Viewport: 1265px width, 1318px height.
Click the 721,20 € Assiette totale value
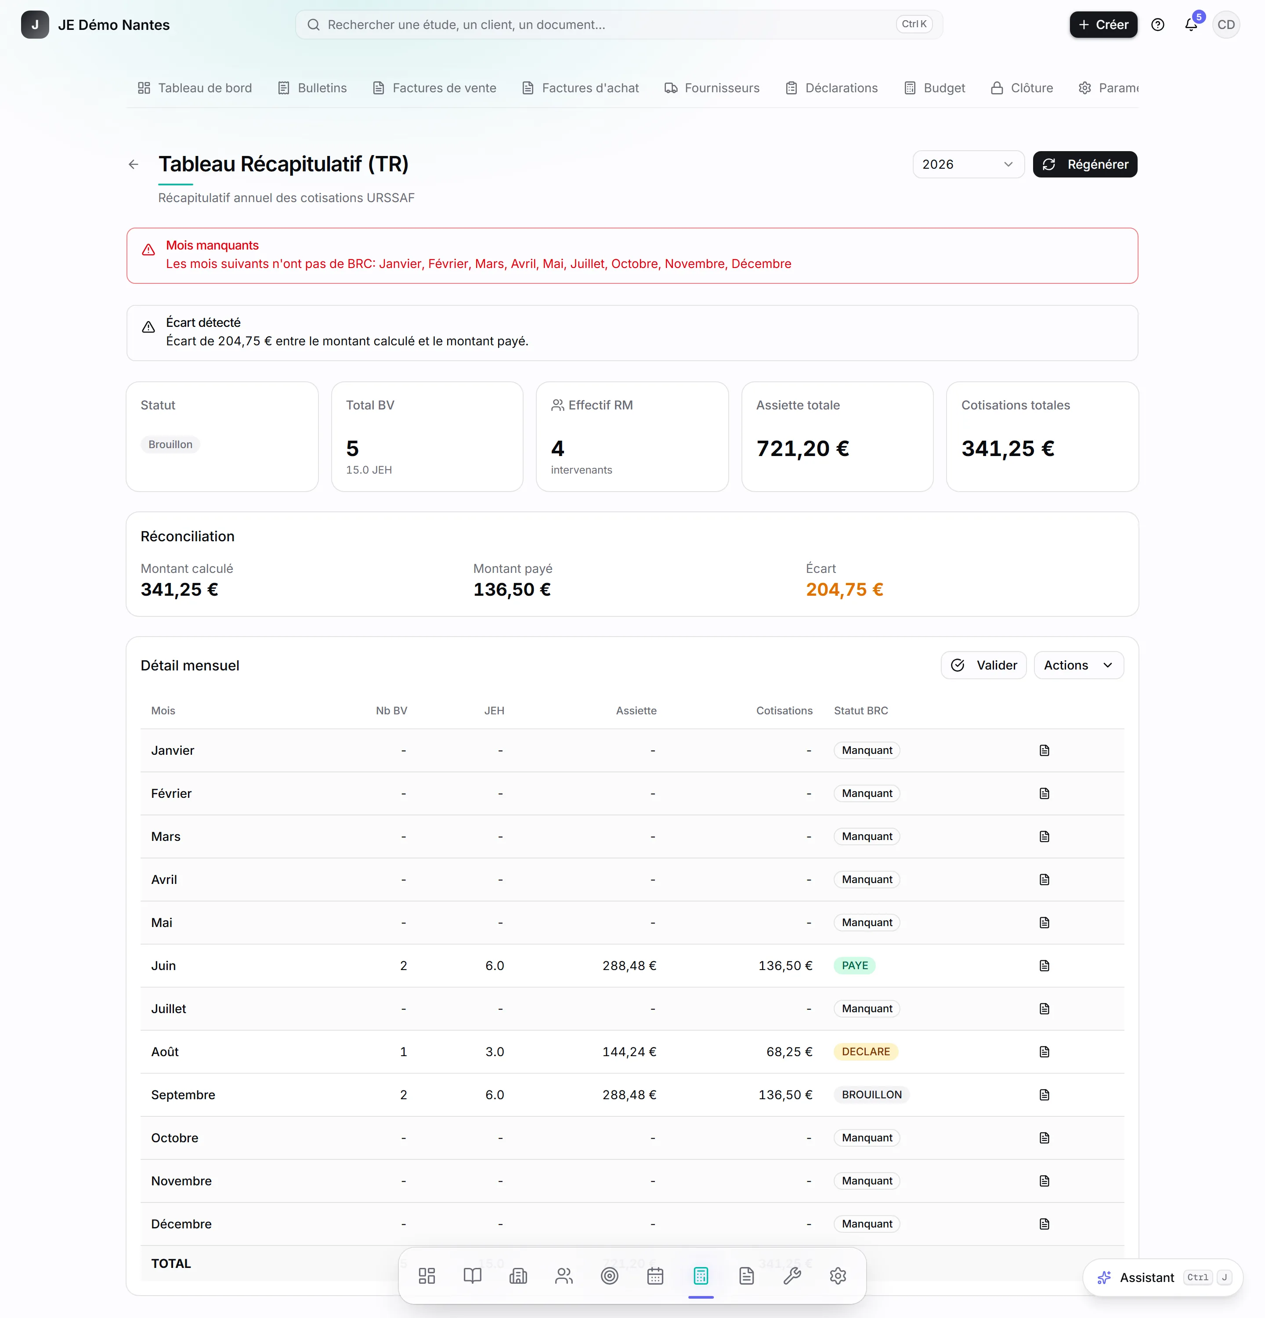(x=802, y=449)
